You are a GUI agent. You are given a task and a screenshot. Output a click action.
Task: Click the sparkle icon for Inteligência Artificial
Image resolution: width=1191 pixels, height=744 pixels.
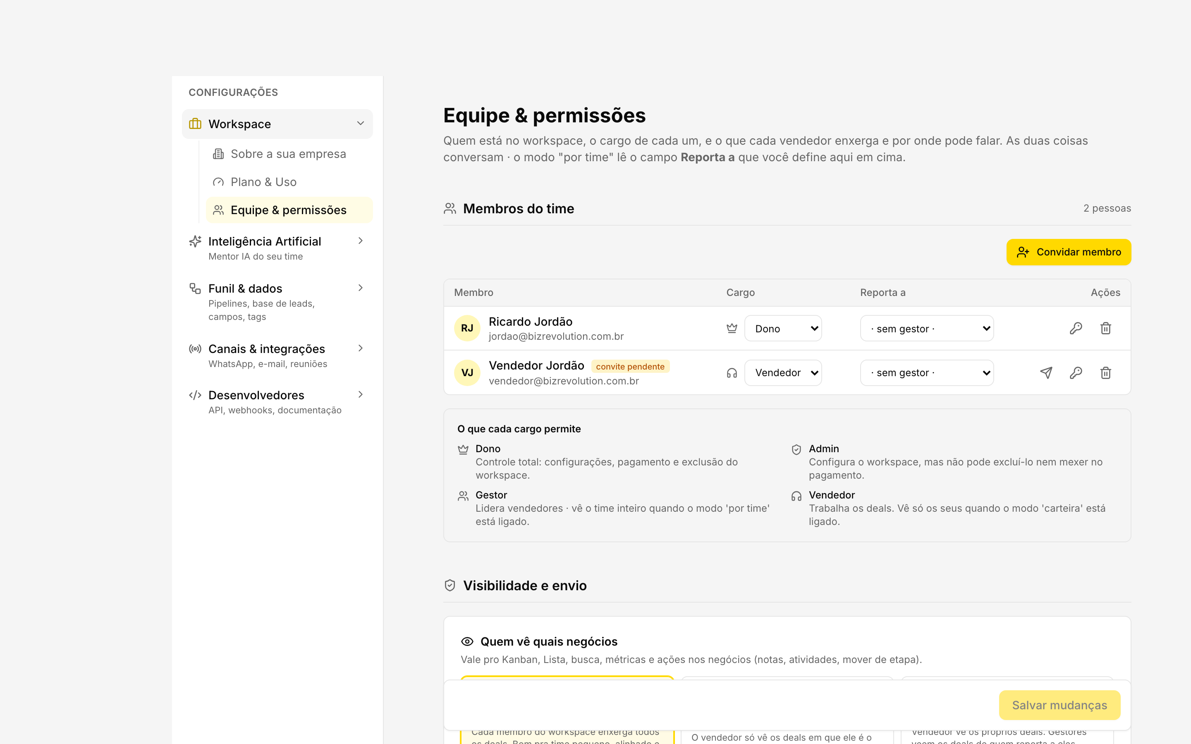(x=195, y=241)
